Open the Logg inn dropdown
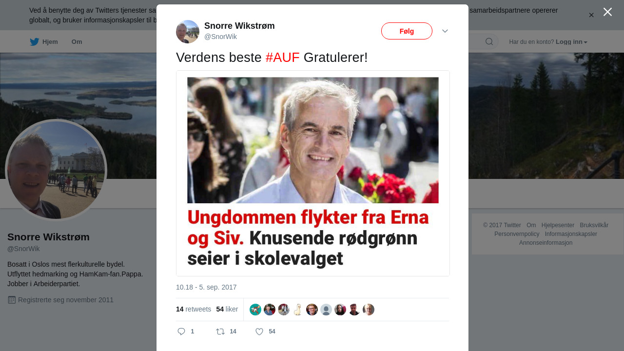Screen dimensions: 624x351 [x=571, y=42]
